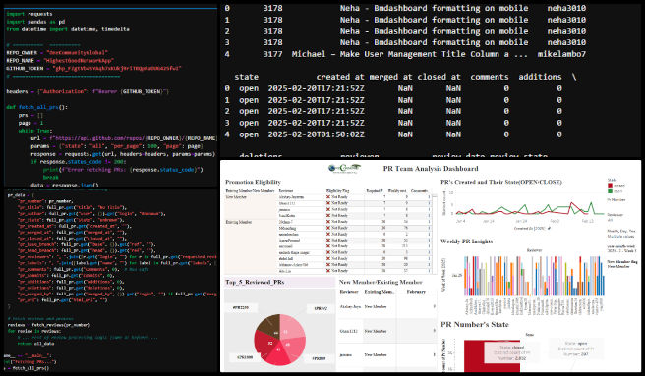
Task: Click timestamp '2025-02-20T01:50:02Z' in terminal
Action: 316,134
